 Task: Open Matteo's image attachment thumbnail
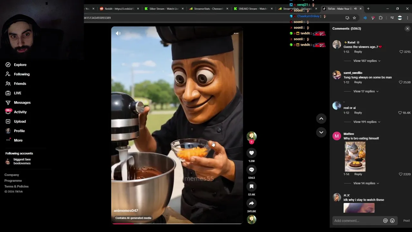(x=355, y=157)
